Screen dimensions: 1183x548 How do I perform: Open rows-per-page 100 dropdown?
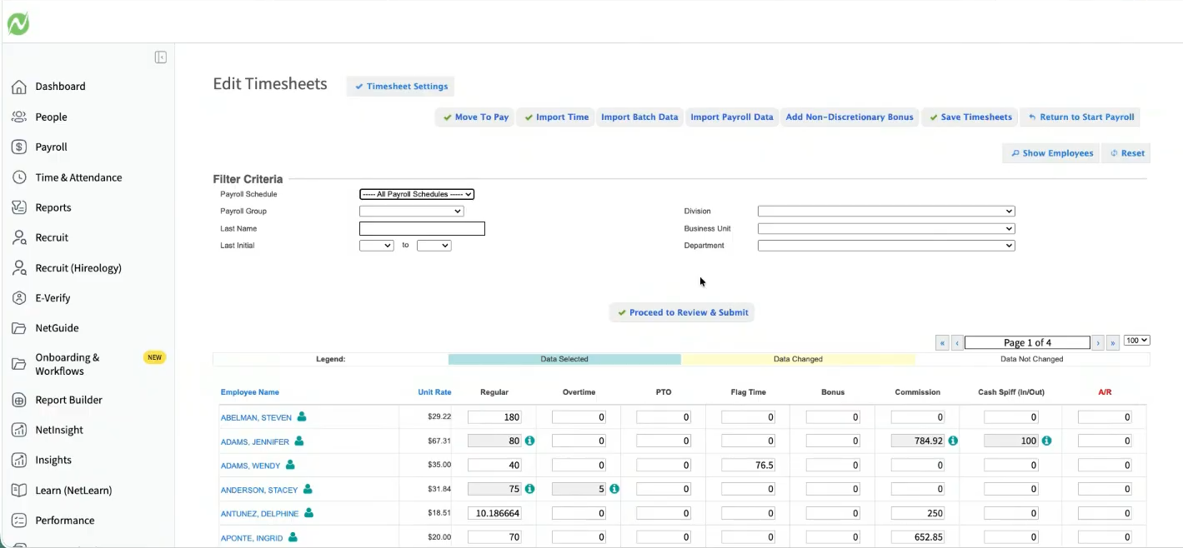coord(1136,341)
